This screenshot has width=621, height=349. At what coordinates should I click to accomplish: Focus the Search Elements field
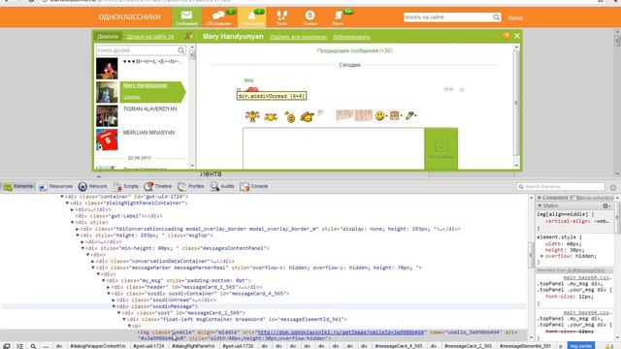tap(561, 187)
